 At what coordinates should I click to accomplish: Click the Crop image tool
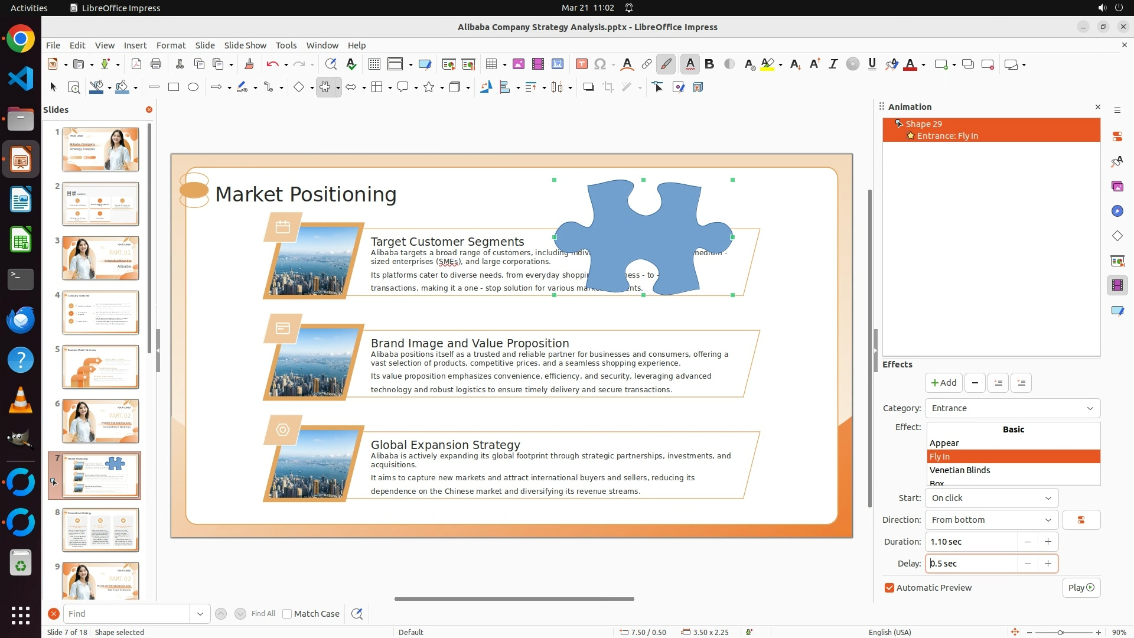pyautogui.click(x=608, y=87)
